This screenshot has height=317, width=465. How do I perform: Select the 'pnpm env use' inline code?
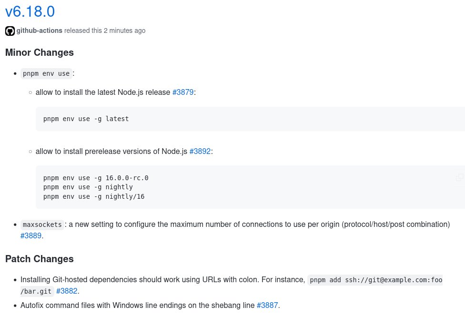pyautogui.click(x=46, y=73)
